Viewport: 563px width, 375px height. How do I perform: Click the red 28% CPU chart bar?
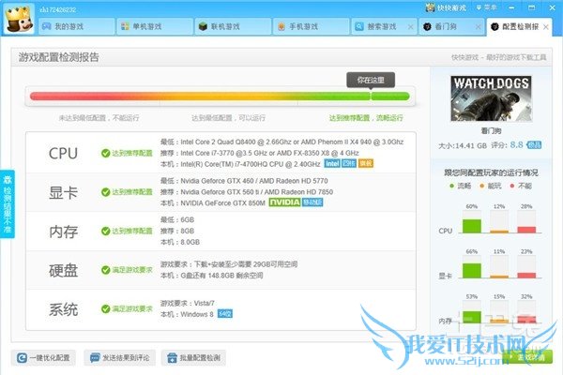526,230
